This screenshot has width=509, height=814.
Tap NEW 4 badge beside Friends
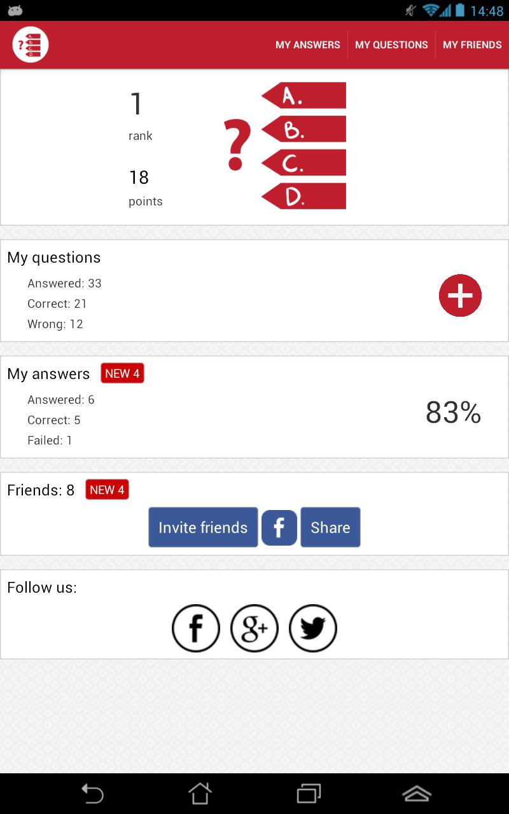107,490
